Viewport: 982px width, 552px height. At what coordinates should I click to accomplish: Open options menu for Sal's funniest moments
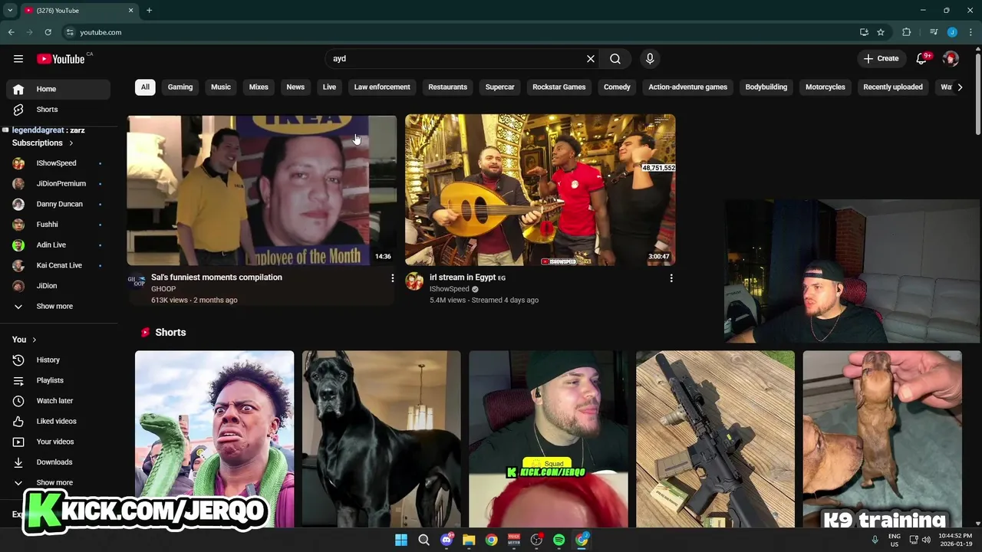coord(393,278)
